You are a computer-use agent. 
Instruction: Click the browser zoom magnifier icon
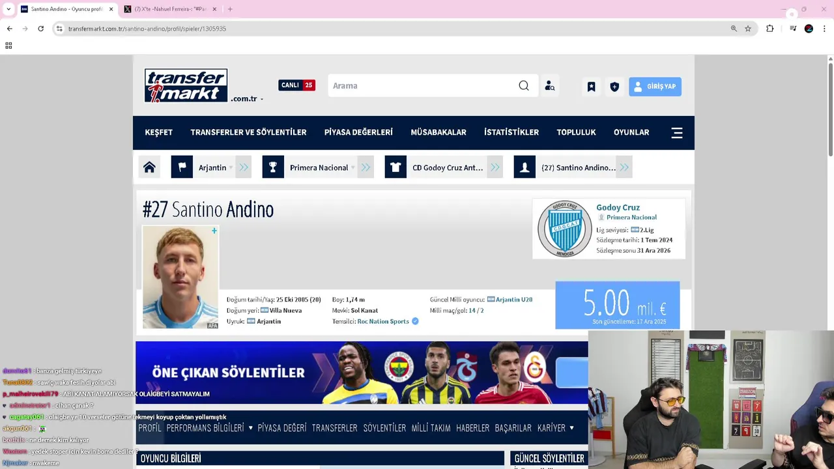[x=734, y=29]
